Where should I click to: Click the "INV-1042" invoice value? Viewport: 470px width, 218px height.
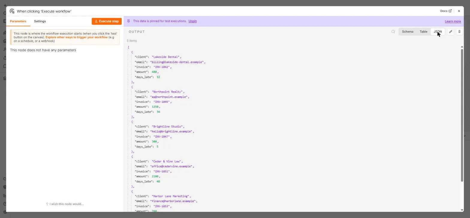tap(161, 67)
